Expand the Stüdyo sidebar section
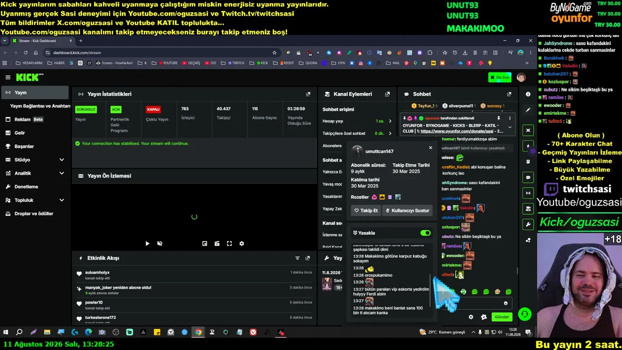Screen dimensions: 622x350 coord(35,160)
